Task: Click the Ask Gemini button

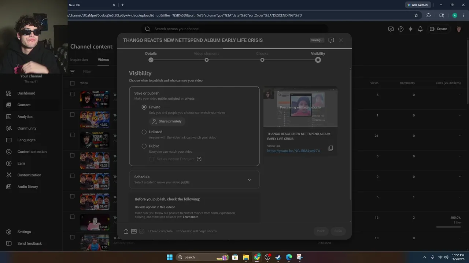Action: pos(418,5)
